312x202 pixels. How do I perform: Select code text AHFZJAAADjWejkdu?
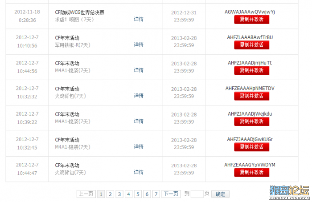(x=250, y=114)
